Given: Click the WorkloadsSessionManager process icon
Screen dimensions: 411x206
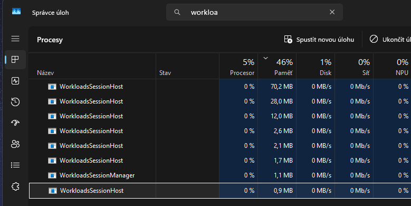Looking at the screenshot, I should pyautogui.click(x=52, y=175).
